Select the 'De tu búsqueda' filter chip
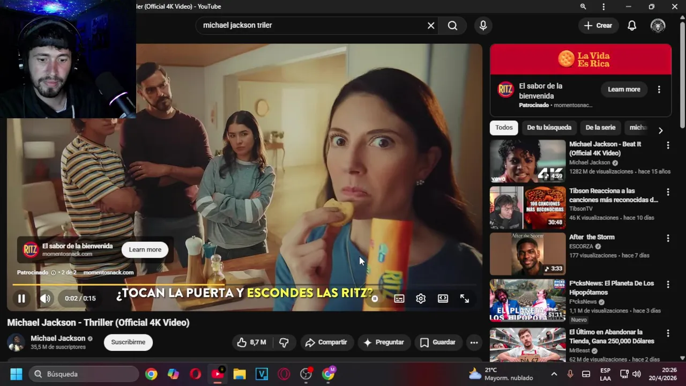This screenshot has height=386, width=686. pyautogui.click(x=549, y=128)
